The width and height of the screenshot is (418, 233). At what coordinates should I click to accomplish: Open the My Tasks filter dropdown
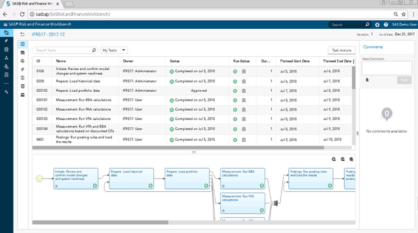tap(114, 50)
